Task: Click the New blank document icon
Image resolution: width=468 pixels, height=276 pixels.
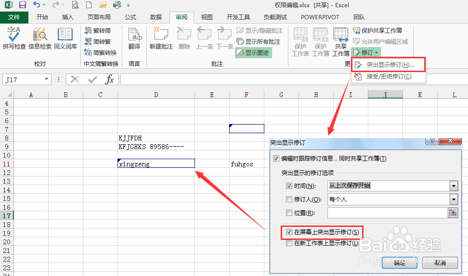Action: pos(89,5)
